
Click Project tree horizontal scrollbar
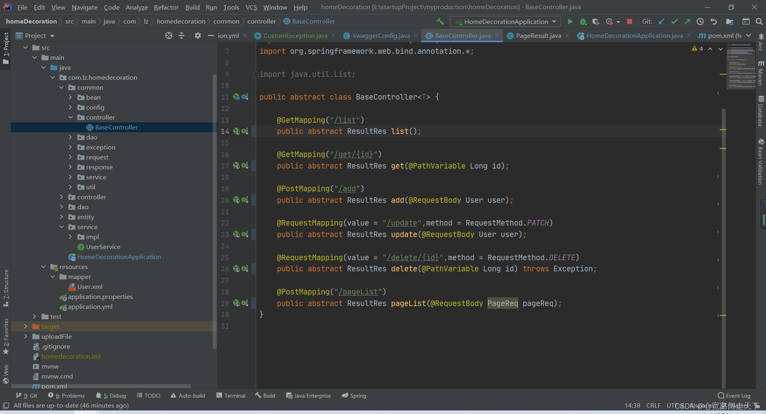point(101,386)
